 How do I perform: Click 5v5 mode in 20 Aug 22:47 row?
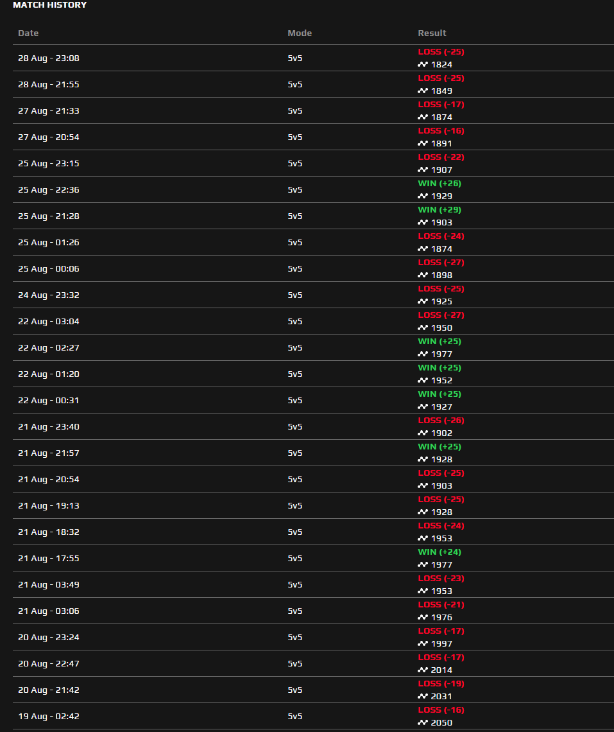(295, 664)
